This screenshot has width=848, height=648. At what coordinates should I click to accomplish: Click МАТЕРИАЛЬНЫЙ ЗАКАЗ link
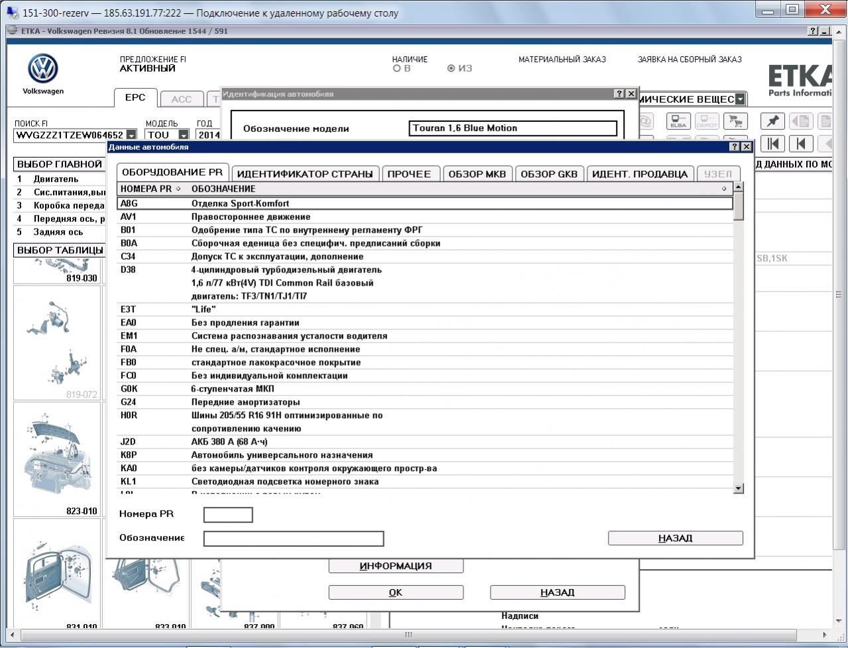pyautogui.click(x=562, y=59)
